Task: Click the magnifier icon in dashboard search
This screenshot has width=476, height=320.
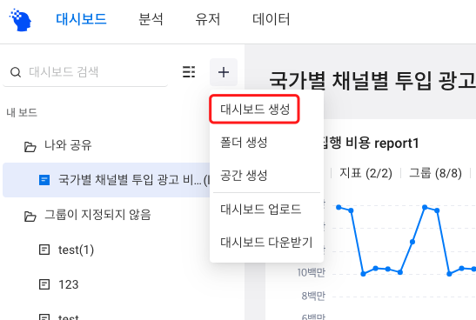Action: tap(16, 72)
